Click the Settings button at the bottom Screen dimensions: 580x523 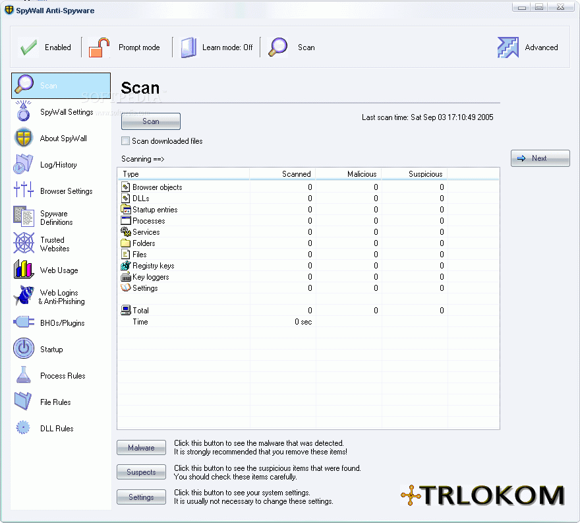point(141,497)
